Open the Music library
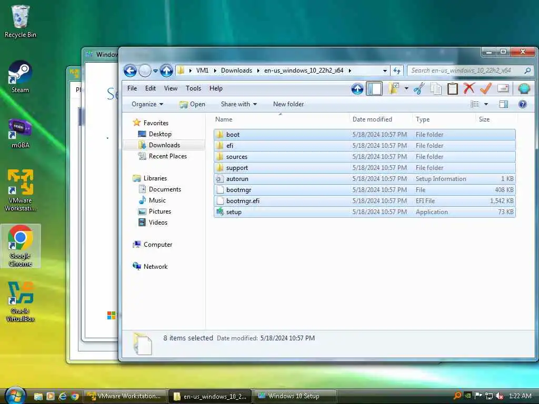 pos(152,200)
